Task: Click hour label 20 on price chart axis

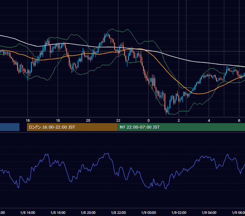Action: [88, 121]
